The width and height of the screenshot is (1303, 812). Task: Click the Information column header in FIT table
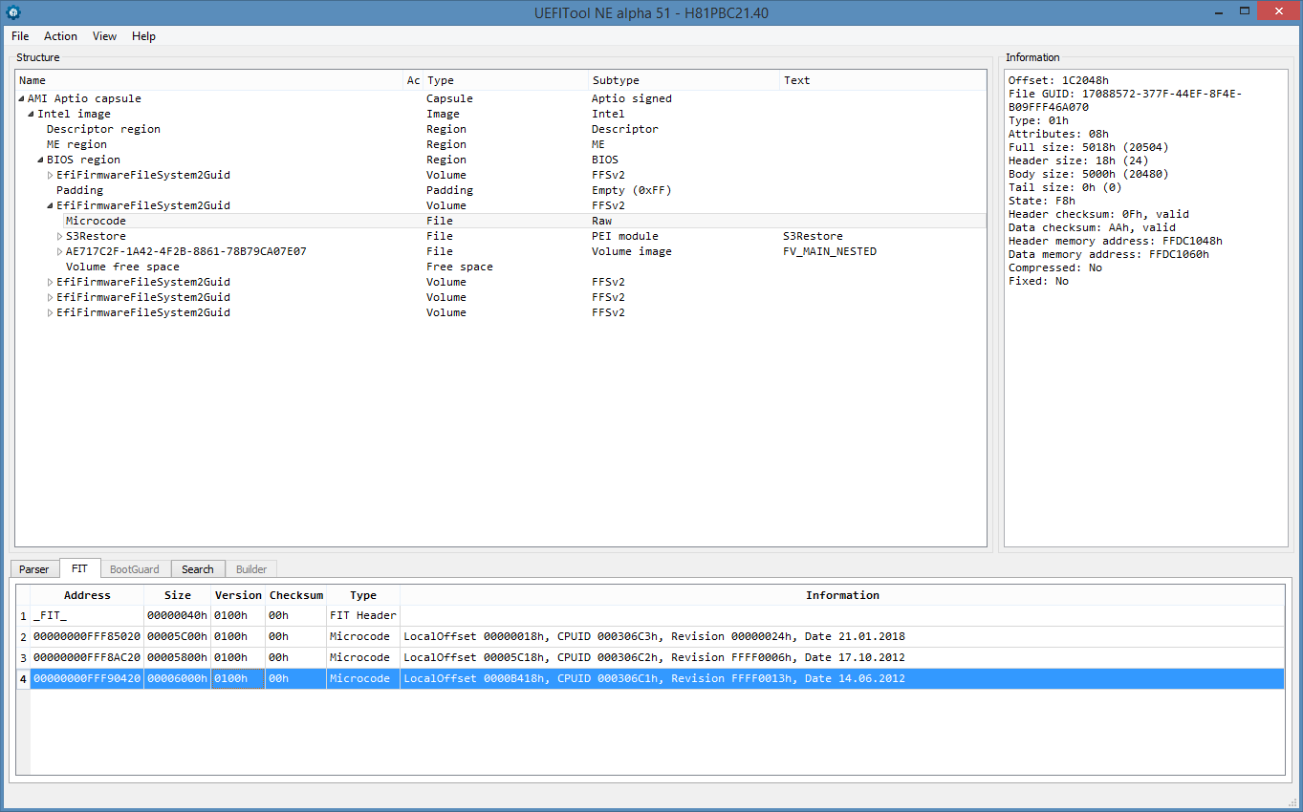[842, 595]
